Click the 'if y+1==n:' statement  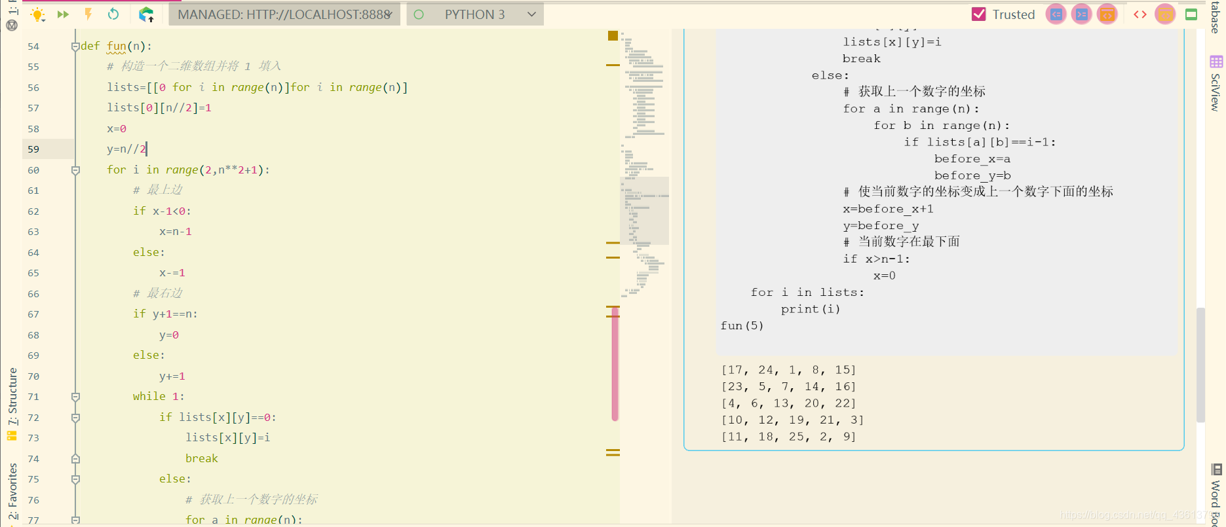coord(165,314)
